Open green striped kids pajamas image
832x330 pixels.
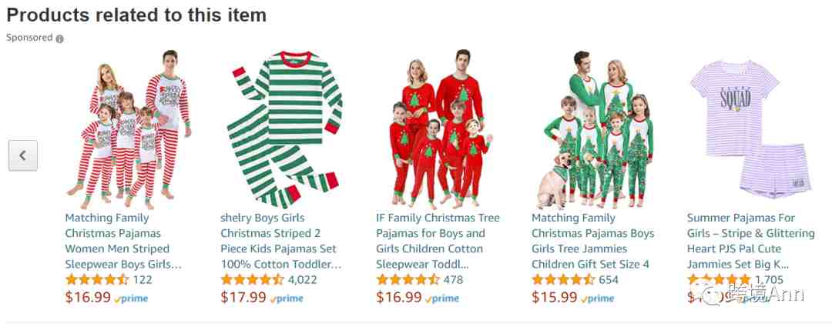point(283,129)
